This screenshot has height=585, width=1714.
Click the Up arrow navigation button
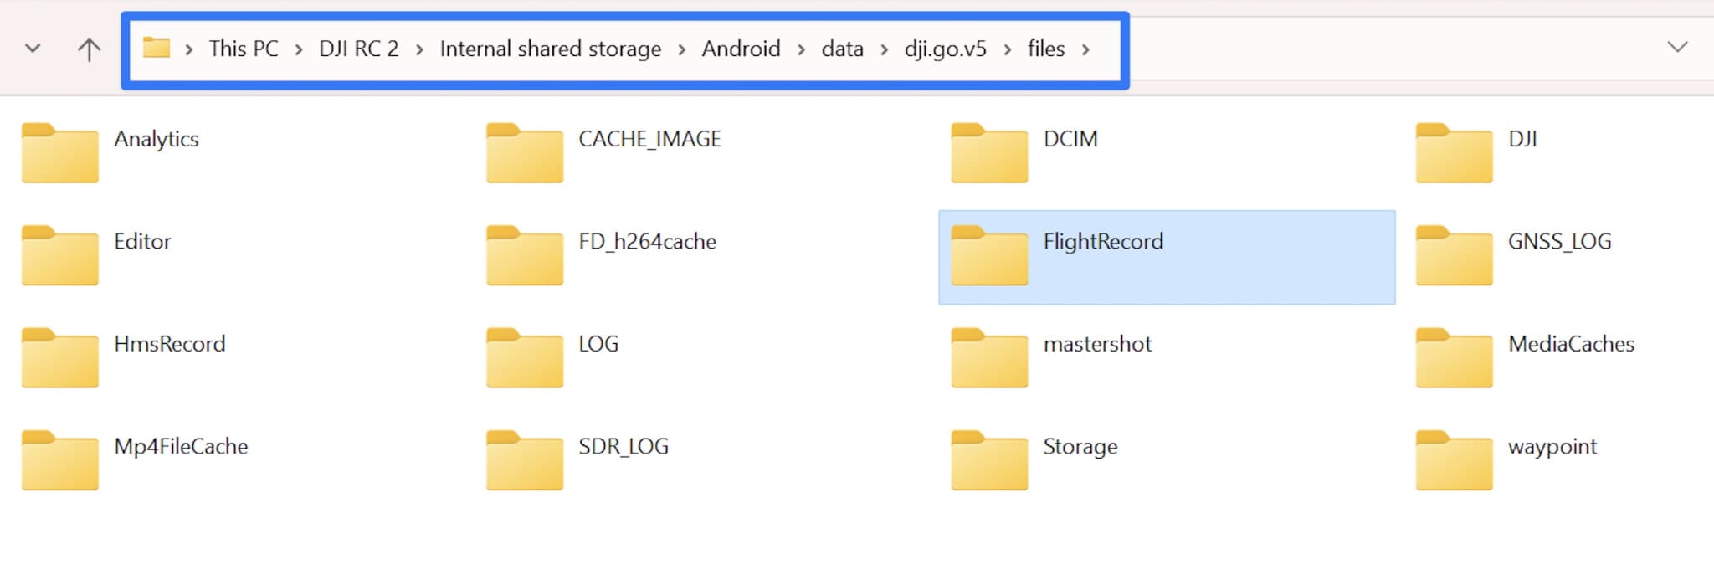click(x=89, y=49)
